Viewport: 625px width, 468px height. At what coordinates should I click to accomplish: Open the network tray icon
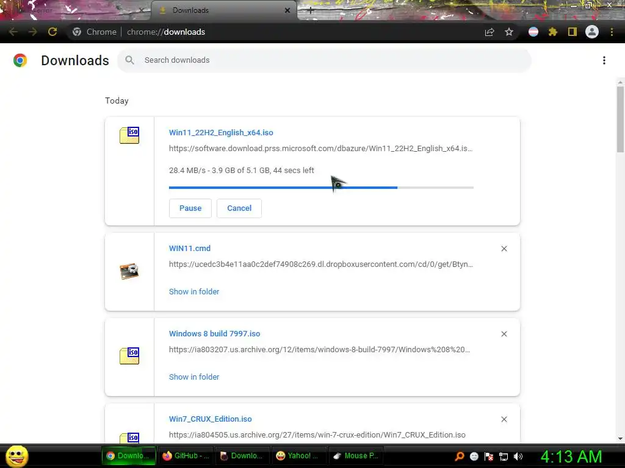pyautogui.click(x=504, y=456)
